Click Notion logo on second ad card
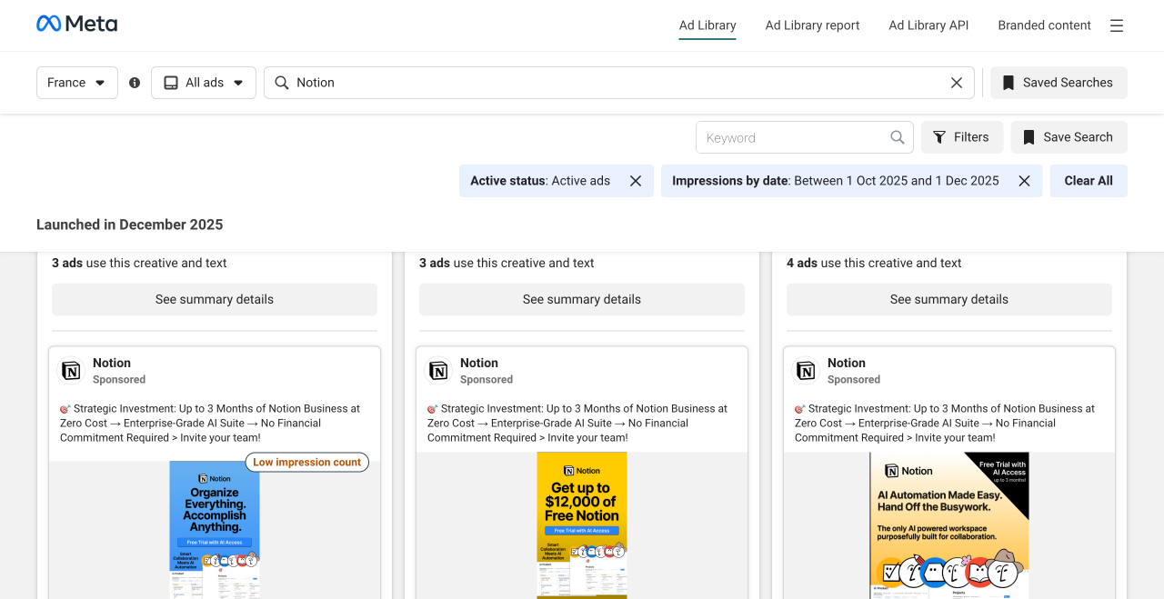The height and width of the screenshot is (599, 1164). (x=438, y=371)
